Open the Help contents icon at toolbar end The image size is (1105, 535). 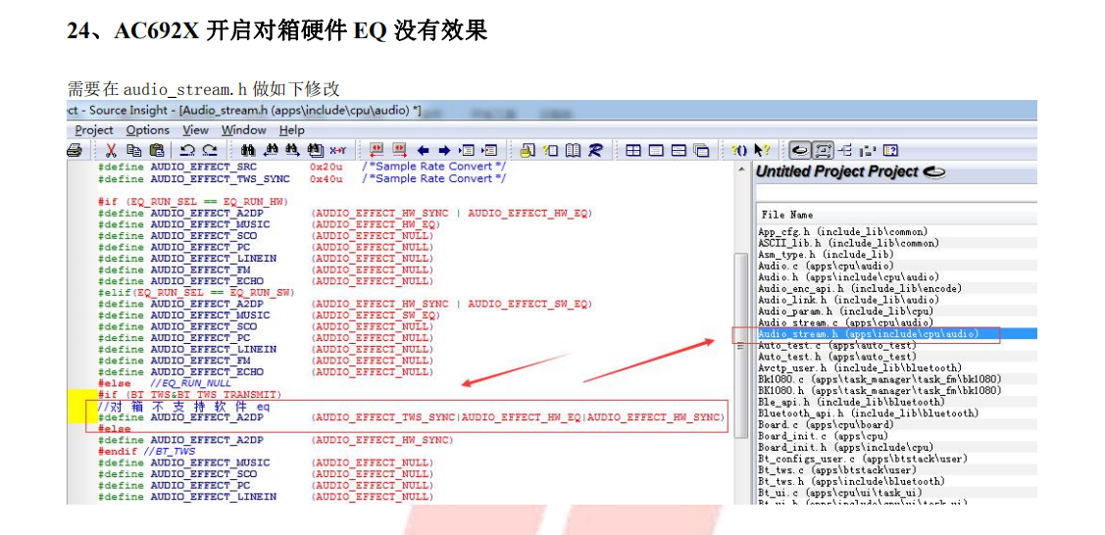890,150
